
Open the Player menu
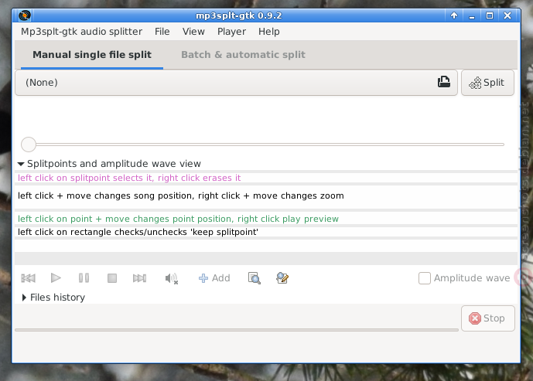coord(231,32)
